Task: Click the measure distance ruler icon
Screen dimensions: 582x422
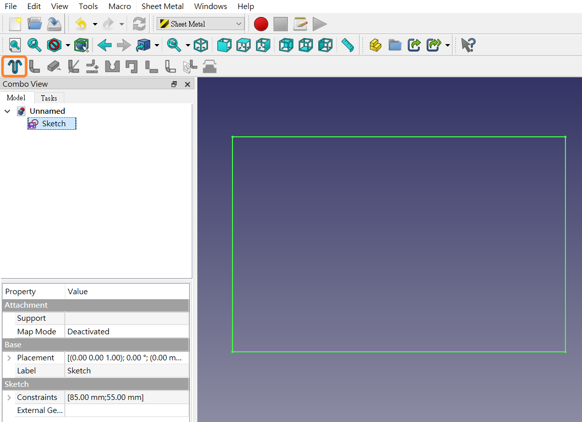Action: (348, 45)
